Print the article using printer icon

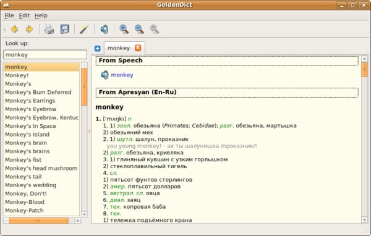point(49,29)
